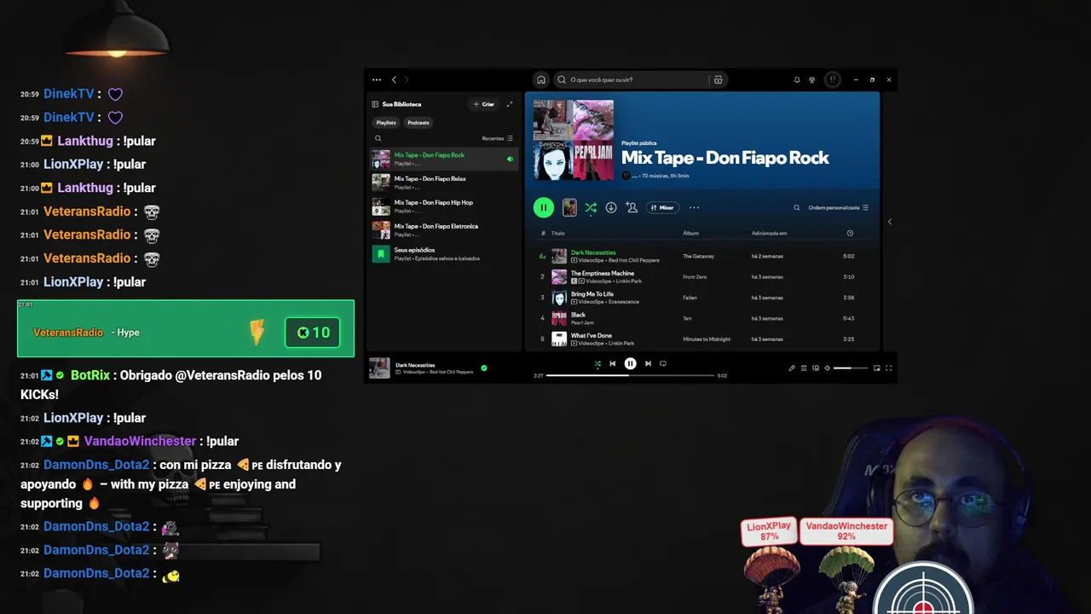Open the Recentes sort dropdown
Image resolution: width=1091 pixels, height=614 pixels.
point(498,138)
